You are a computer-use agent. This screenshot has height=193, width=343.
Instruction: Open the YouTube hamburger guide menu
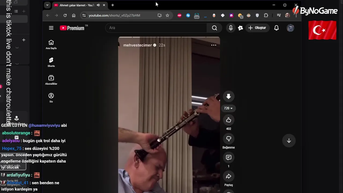(x=51, y=28)
